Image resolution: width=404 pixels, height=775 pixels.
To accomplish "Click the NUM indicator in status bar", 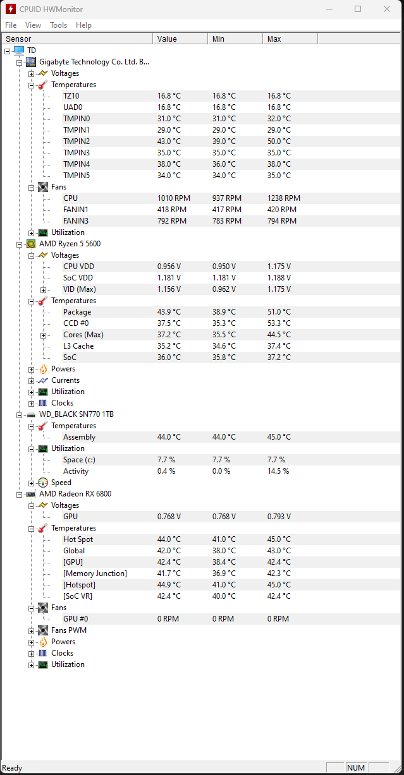I will point(356,768).
